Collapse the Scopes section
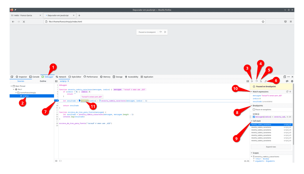This screenshot has width=304, height=174. click(x=251, y=153)
